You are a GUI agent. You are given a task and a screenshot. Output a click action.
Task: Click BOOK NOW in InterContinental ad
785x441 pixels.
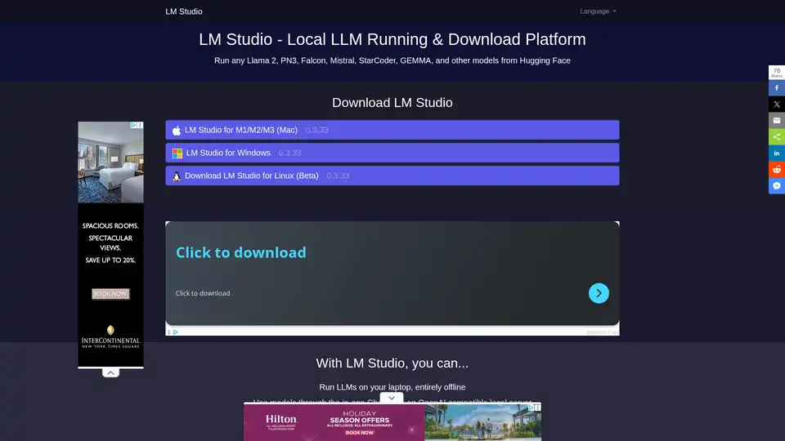[110, 294]
